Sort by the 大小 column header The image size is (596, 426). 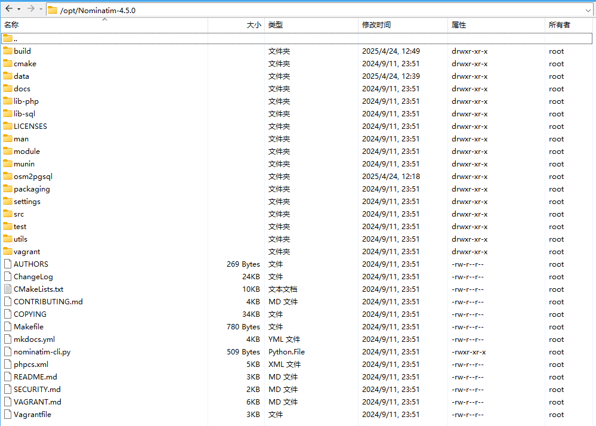pos(236,24)
